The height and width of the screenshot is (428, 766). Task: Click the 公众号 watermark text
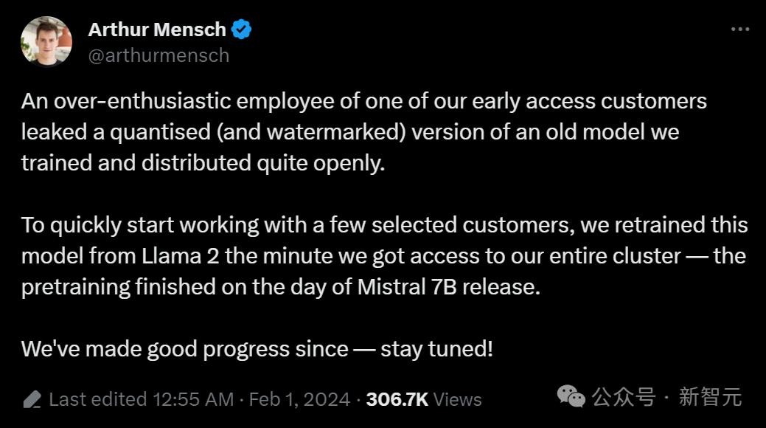point(623,397)
